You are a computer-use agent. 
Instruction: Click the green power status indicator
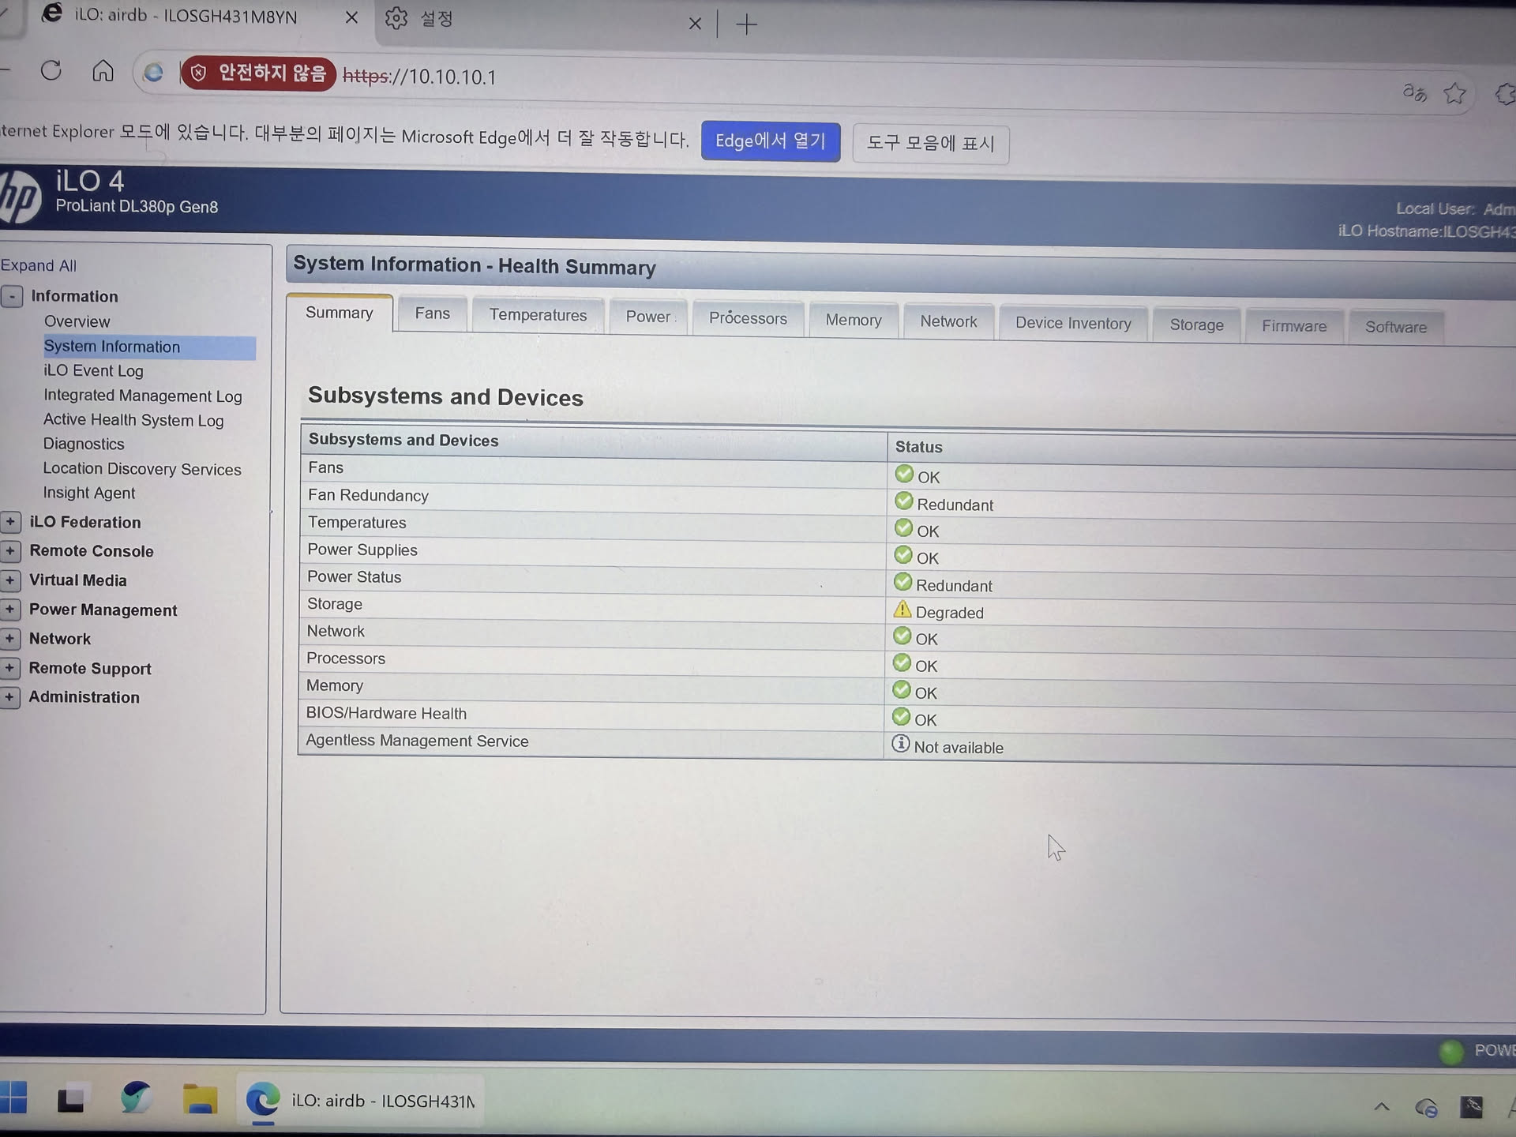pos(1450,1052)
